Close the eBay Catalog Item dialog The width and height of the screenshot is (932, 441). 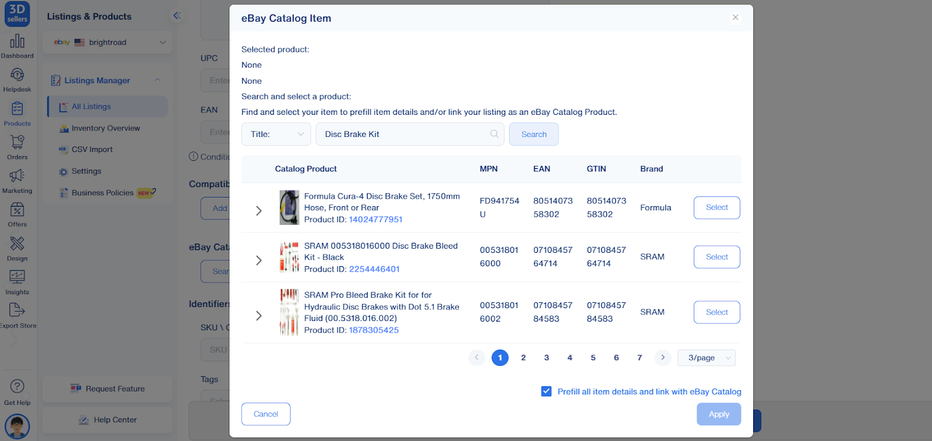click(x=736, y=17)
